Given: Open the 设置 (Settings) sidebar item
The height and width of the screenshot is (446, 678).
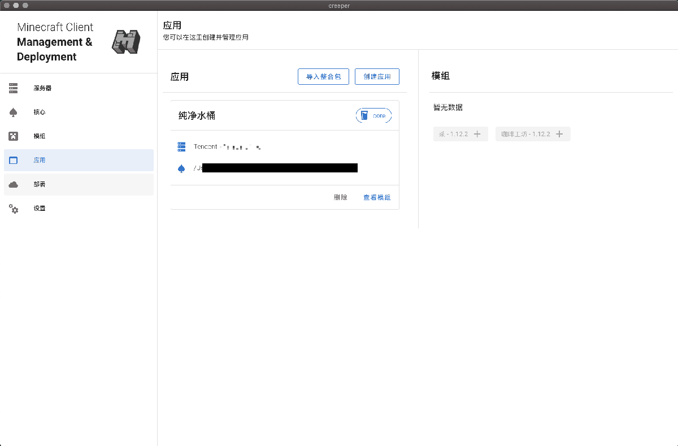Looking at the screenshot, I should [79, 208].
